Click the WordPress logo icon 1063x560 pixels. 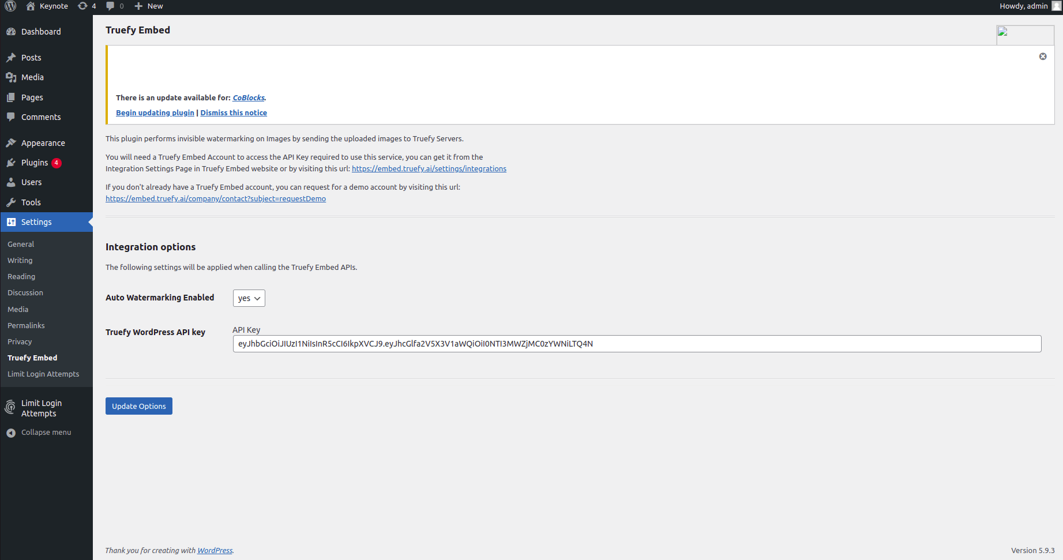tap(10, 6)
